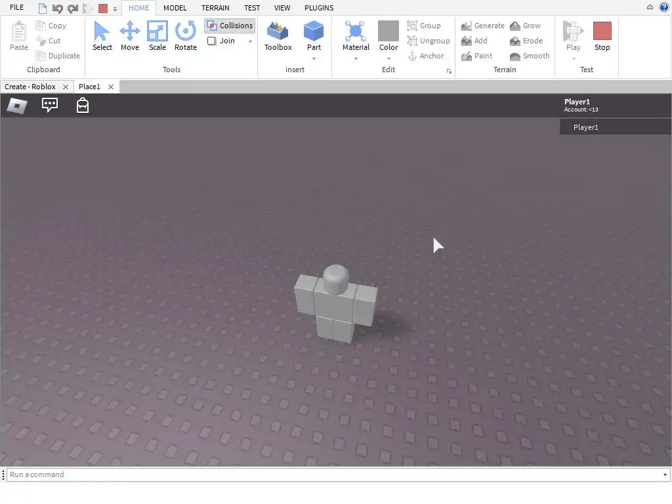The image size is (672, 504).
Task: Switch to the PLUGINS ribbon tab
Action: [x=319, y=8]
